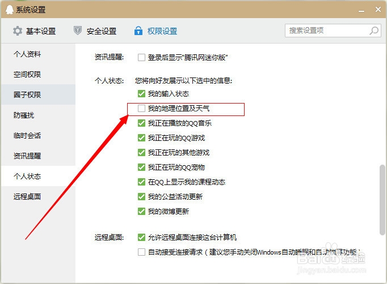Screen dimensions: 387x284
Task: Enable 登录后显示腾讯网迷你版 checkbox
Action: pyautogui.click(x=141, y=57)
